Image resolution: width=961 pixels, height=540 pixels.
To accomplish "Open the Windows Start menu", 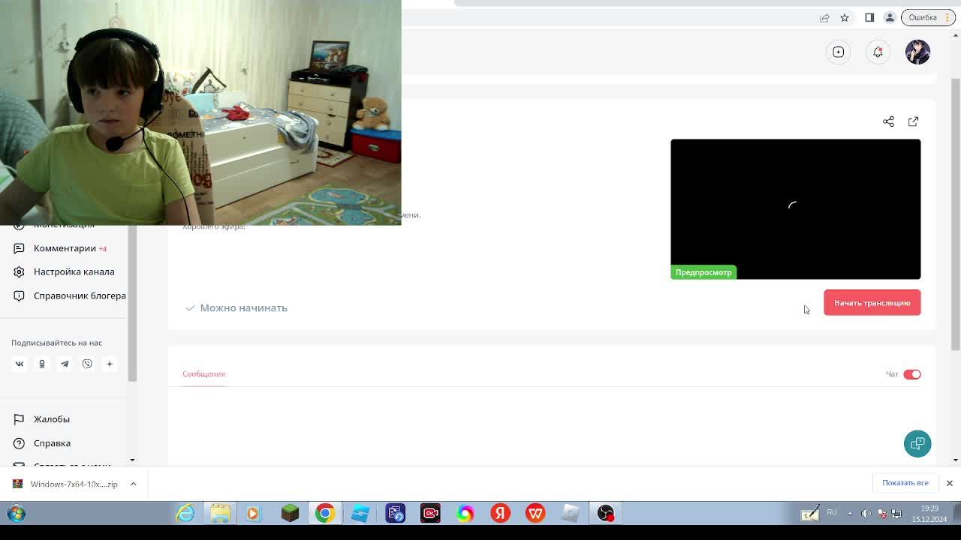I will pyautogui.click(x=17, y=513).
